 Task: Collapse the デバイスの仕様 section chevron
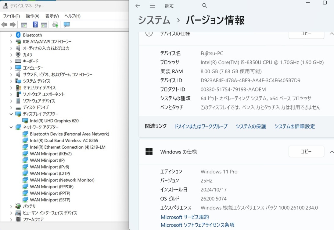tap(330, 34)
